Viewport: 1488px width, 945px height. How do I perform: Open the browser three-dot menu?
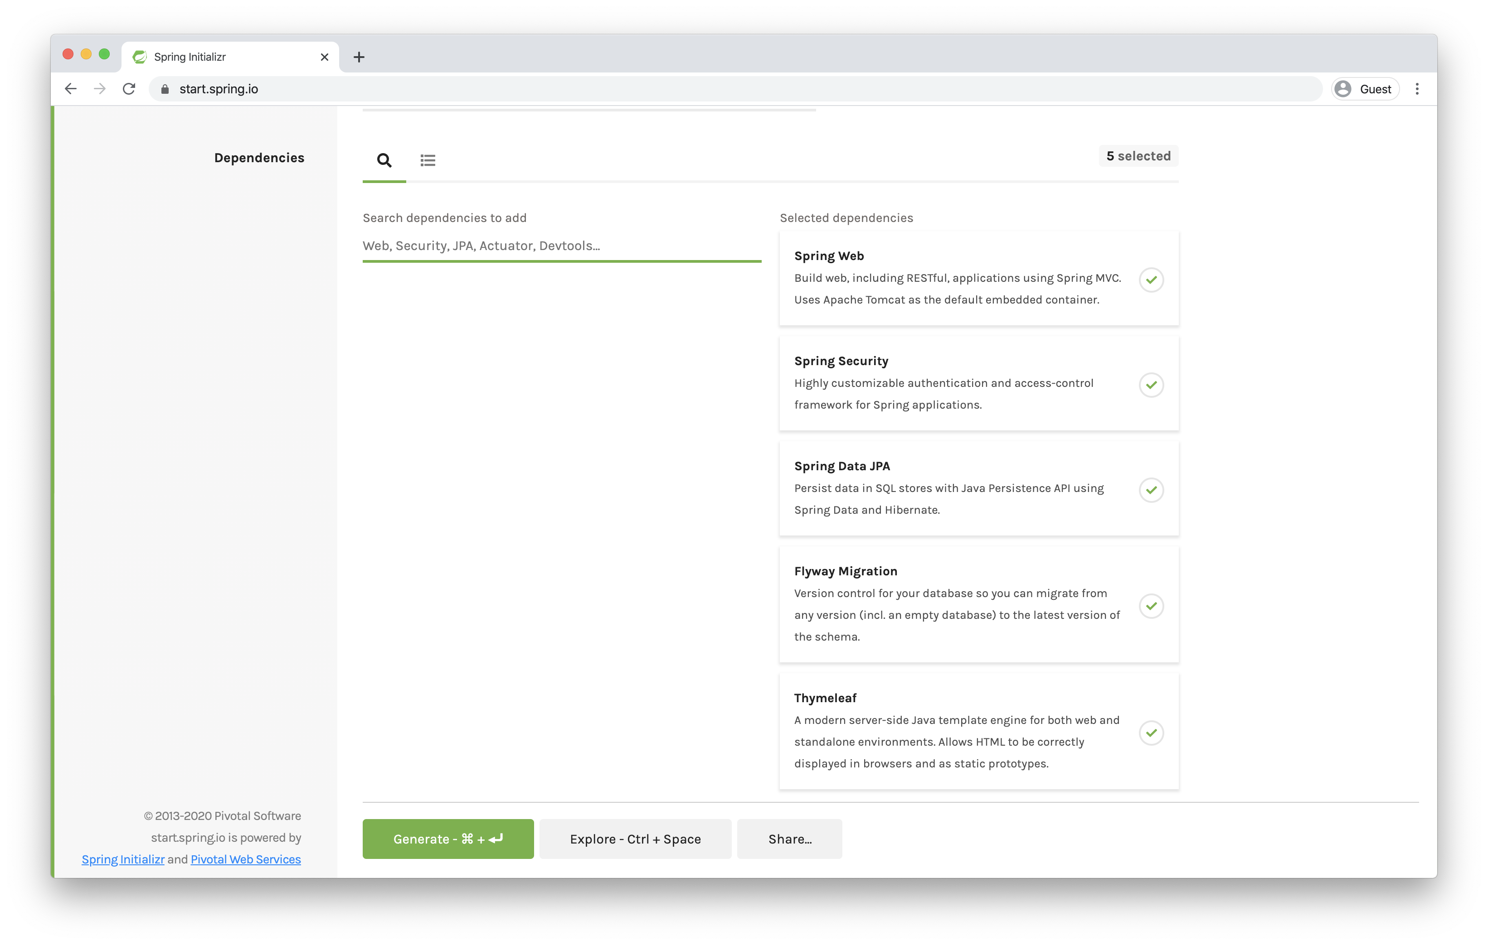pyautogui.click(x=1417, y=89)
